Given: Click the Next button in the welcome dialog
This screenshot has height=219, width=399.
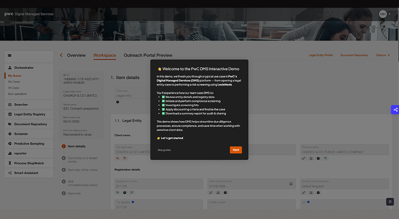Looking at the screenshot, I should (x=236, y=150).
